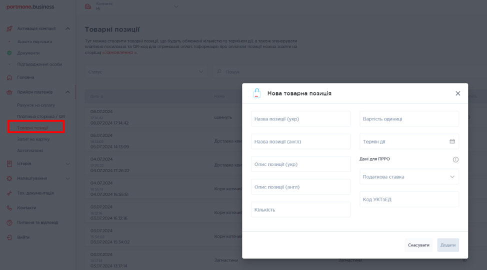The width and height of the screenshot is (487, 270).
Task: Click the Скасувати button
Action: tap(418, 245)
